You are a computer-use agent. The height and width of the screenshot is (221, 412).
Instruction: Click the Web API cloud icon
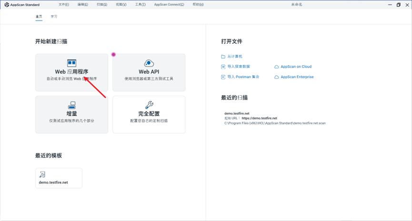click(149, 63)
